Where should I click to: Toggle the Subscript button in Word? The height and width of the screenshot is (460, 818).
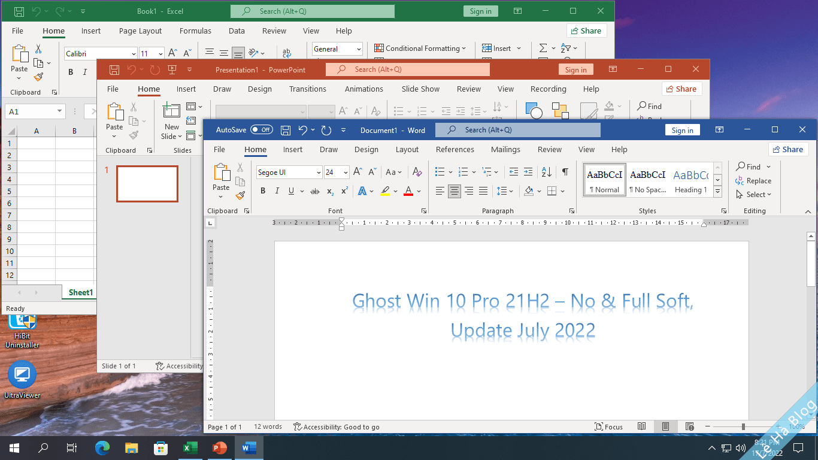point(330,191)
